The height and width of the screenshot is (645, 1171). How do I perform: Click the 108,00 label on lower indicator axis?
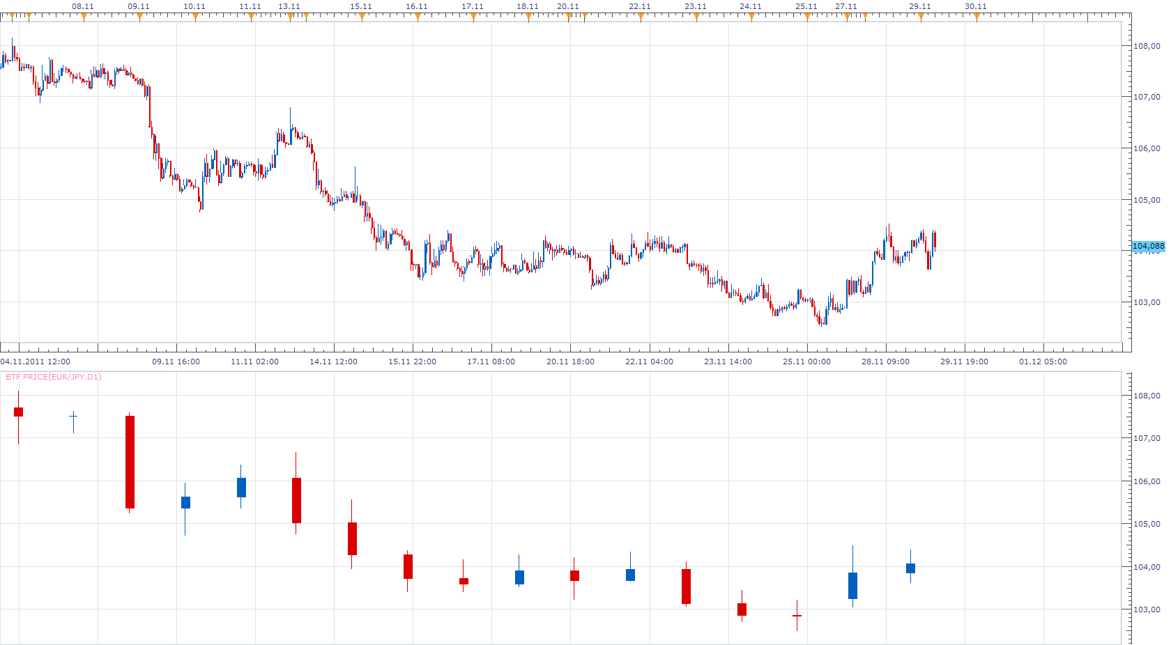[x=1147, y=396]
